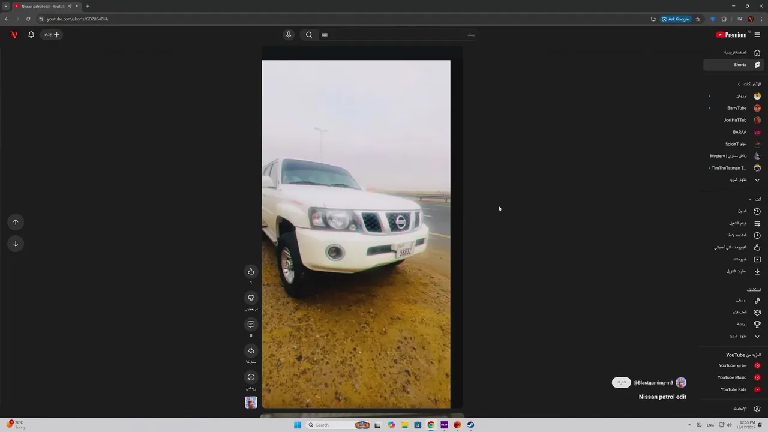
Task: Open account avatar in YouTube header
Action: [x=14, y=35]
